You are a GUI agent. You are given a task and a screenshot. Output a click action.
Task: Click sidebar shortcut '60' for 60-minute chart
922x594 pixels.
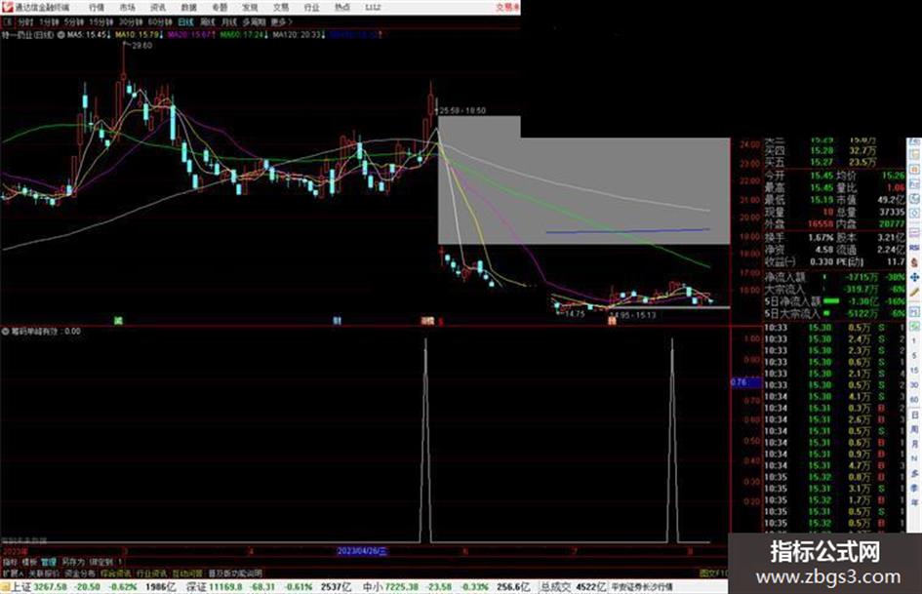[x=914, y=399]
